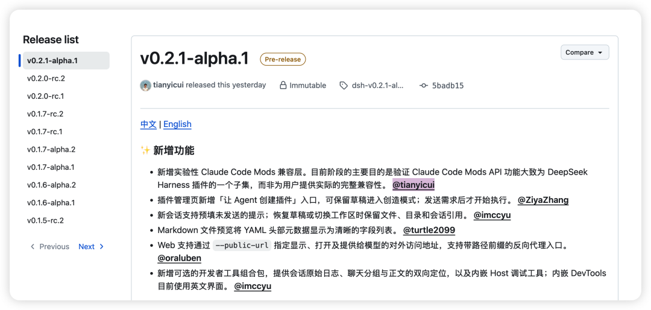651x310 pixels.
Task: Click tianyicui's avatar image
Action: pos(145,85)
